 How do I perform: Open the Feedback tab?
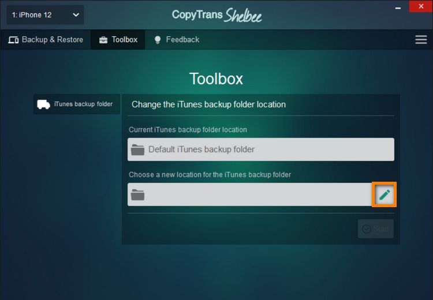[x=177, y=39]
